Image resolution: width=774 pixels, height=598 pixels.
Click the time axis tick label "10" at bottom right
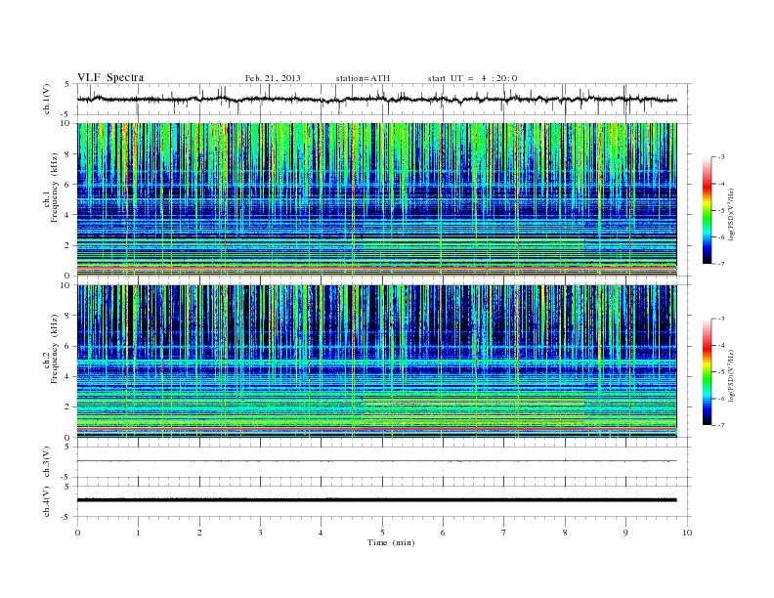tap(687, 533)
